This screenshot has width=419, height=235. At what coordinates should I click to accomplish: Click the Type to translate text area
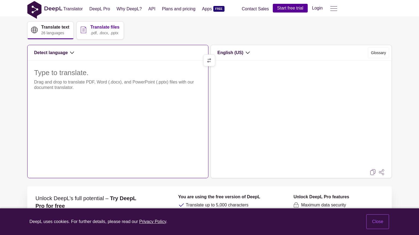point(118,119)
